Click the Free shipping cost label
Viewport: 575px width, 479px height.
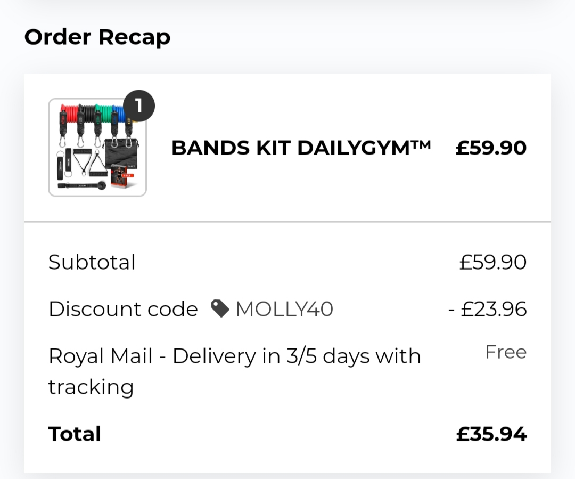[506, 352]
